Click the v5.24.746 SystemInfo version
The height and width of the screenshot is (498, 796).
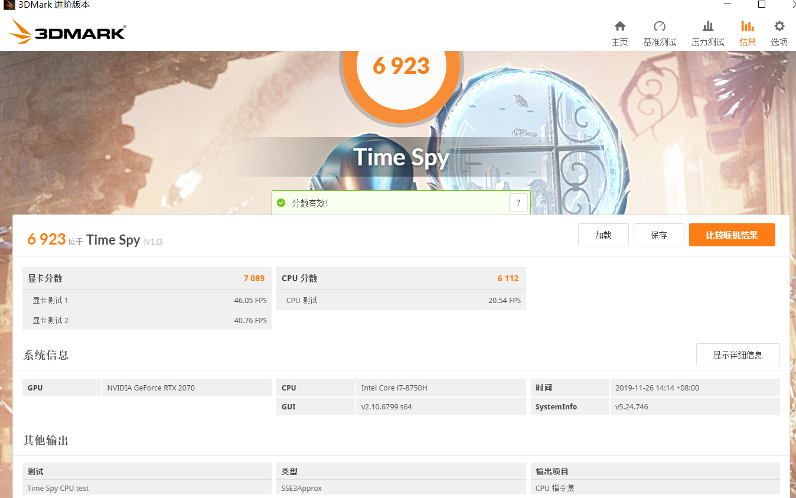click(x=631, y=407)
